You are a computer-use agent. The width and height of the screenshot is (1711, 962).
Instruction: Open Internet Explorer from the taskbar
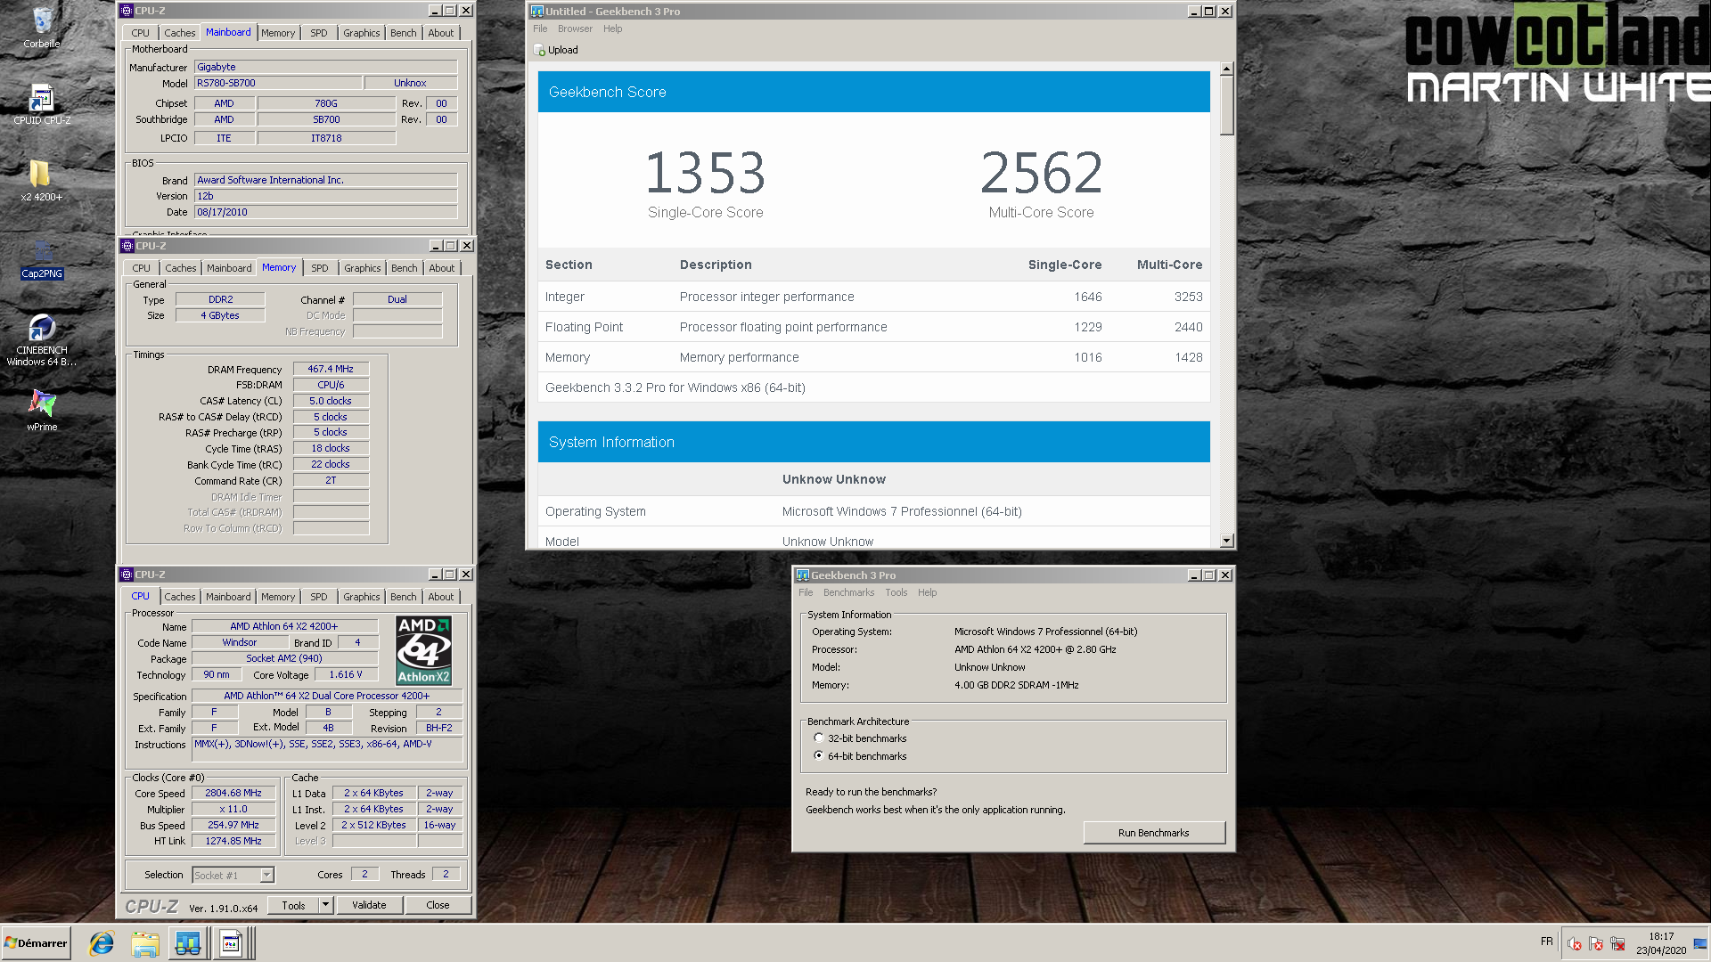(x=102, y=943)
